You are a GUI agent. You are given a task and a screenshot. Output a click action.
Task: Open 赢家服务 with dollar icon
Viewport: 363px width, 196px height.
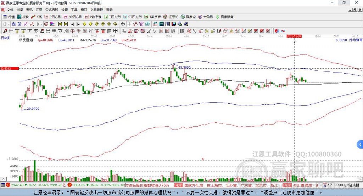[x=224, y=17]
